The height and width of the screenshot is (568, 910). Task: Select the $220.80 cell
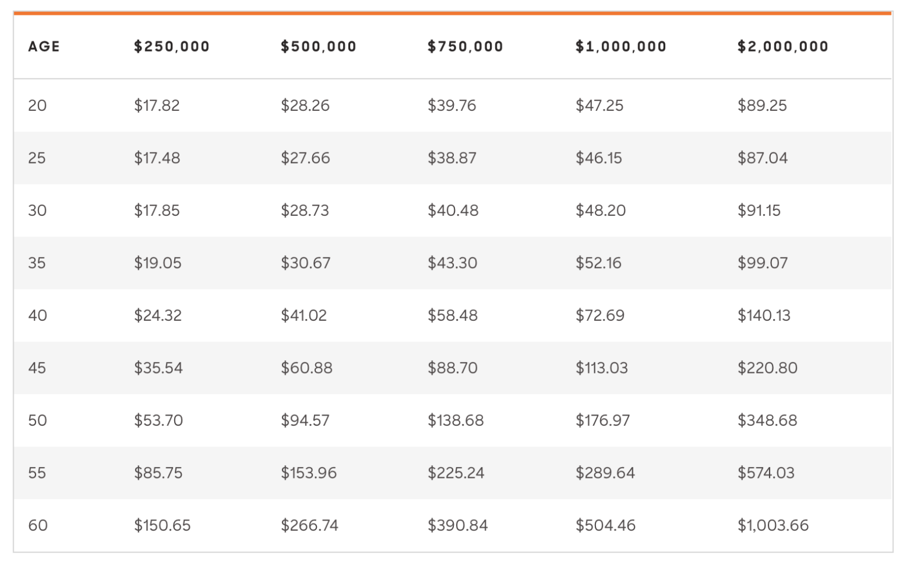[767, 368]
